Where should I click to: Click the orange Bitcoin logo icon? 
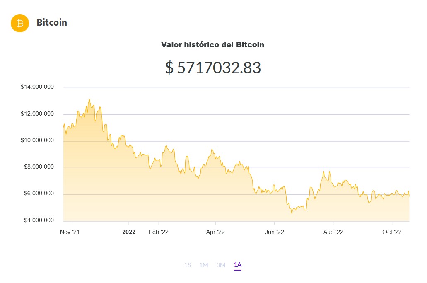coord(20,23)
